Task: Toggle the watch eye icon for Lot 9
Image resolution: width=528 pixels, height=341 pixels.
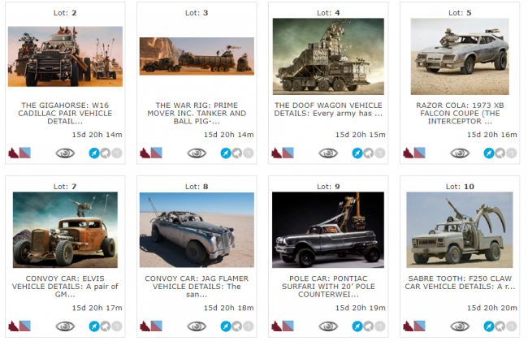Action: 328,326
